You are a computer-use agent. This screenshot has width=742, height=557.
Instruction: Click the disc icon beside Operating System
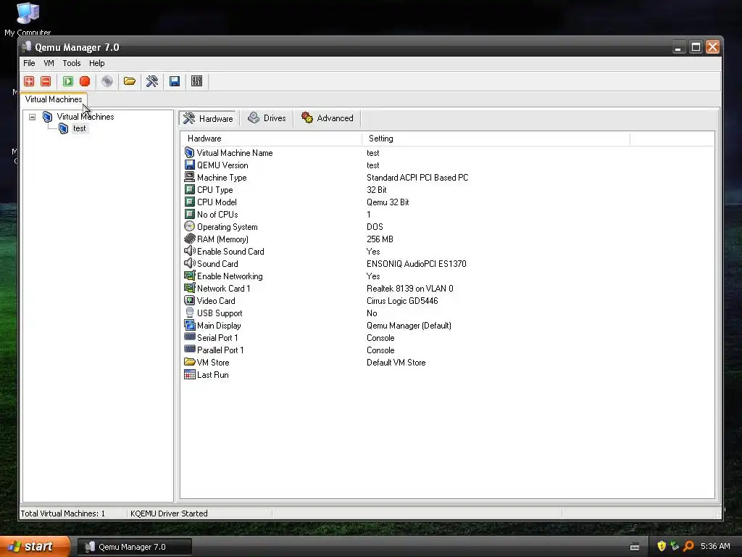click(x=190, y=226)
